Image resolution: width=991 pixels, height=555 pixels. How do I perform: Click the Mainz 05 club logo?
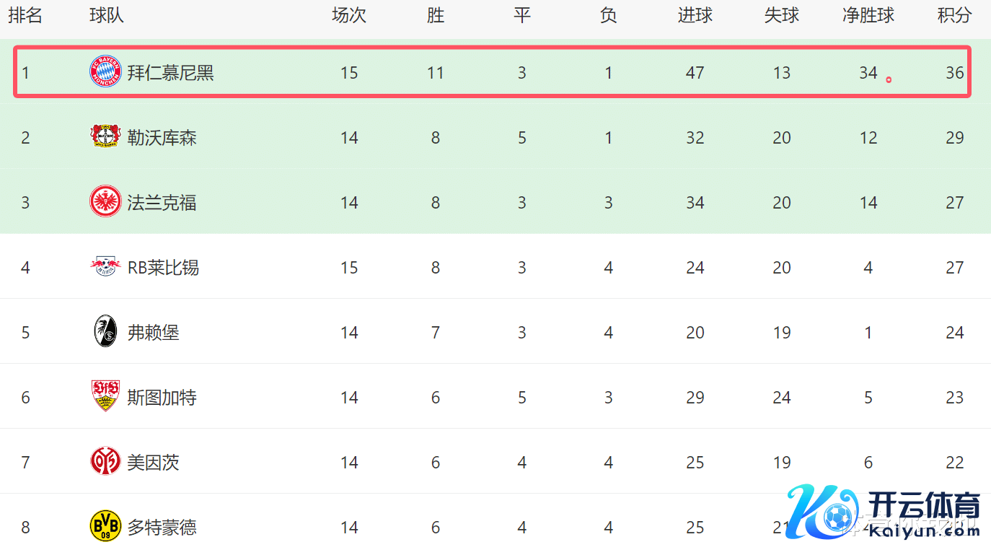[x=105, y=461]
